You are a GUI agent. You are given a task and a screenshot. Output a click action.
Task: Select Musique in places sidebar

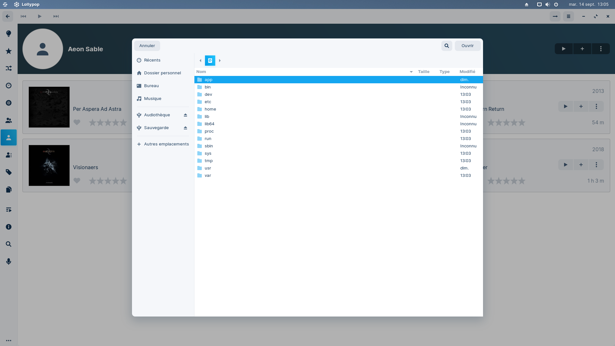[152, 99]
